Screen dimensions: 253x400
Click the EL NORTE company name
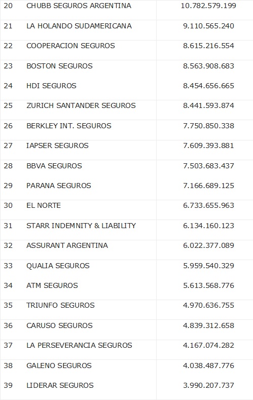(44, 205)
